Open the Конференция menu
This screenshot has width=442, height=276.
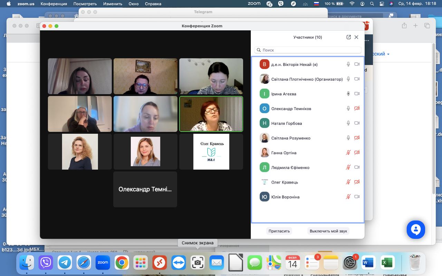coord(54,4)
